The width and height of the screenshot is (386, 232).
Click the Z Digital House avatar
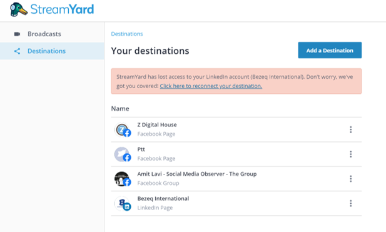pos(123,129)
